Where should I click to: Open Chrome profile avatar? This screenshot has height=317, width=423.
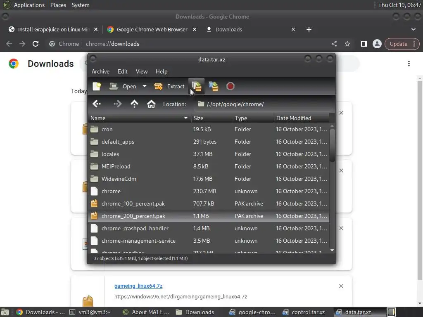pyautogui.click(x=377, y=44)
